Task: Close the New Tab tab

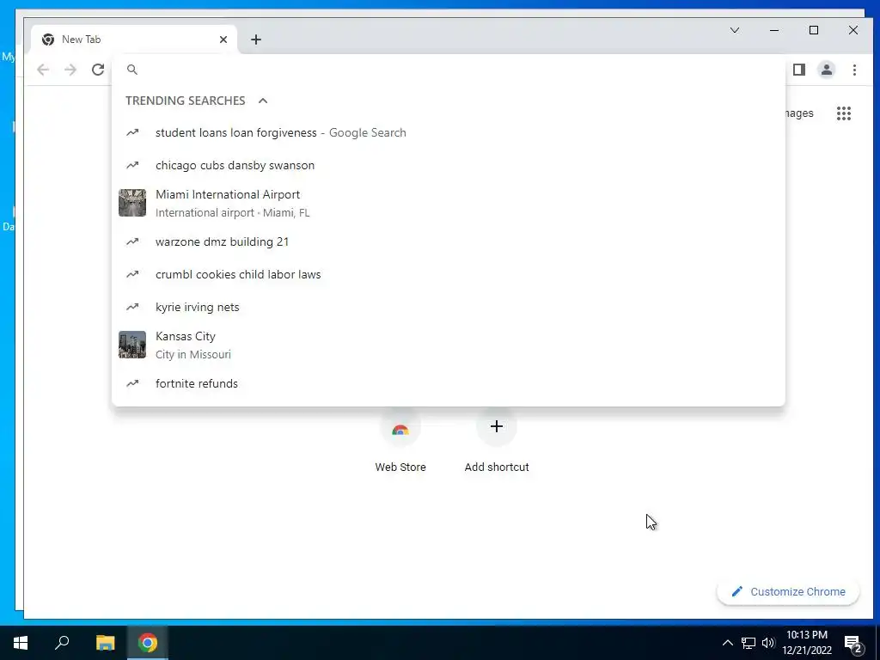Action: pos(223,40)
